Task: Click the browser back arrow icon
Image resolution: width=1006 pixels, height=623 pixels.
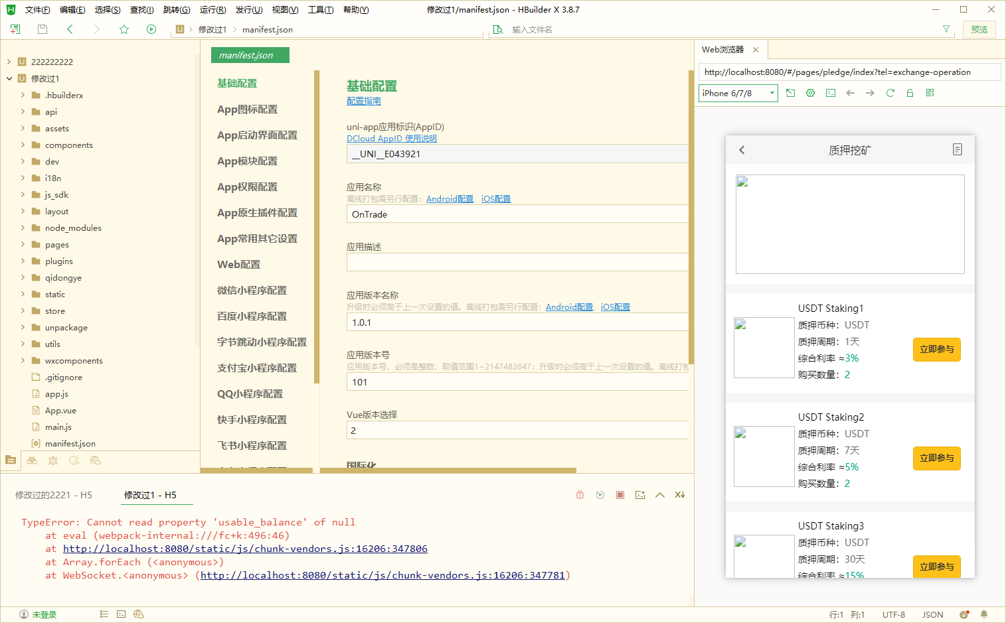Action: pyautogui.click(x=850, y=93)
